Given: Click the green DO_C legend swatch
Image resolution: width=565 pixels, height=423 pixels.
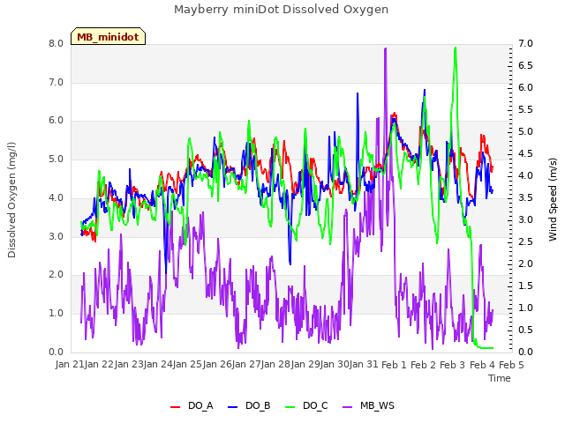Looking at the screenshot, I should click(290, 407).
